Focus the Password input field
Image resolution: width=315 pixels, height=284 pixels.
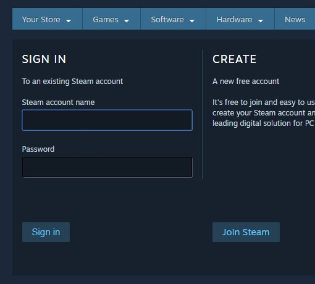coord(107,167)
